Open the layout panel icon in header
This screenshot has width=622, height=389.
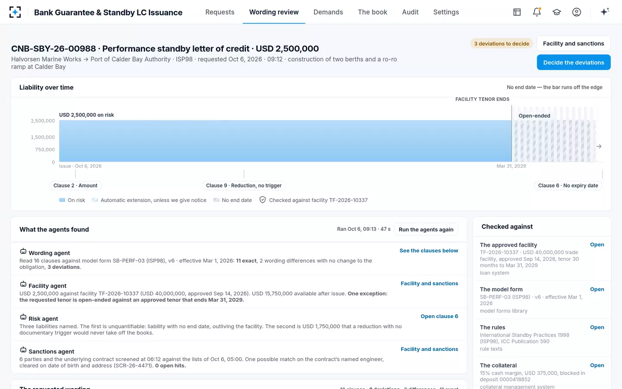click(517, 12)
